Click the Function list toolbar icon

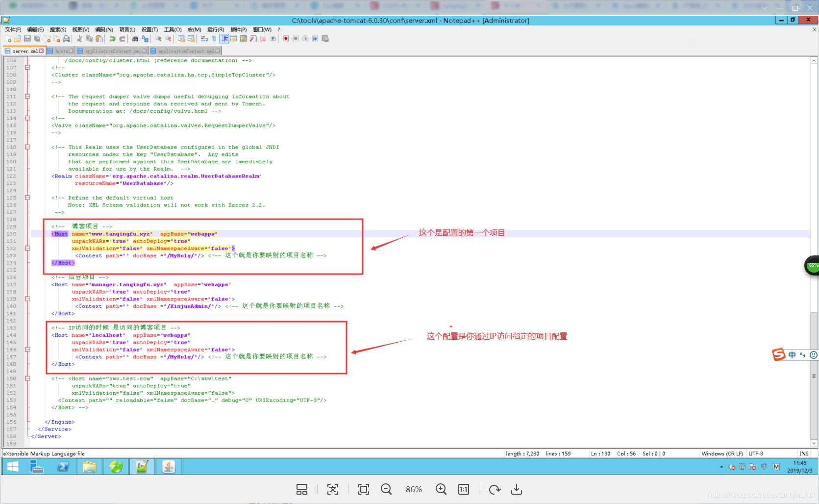253,39
